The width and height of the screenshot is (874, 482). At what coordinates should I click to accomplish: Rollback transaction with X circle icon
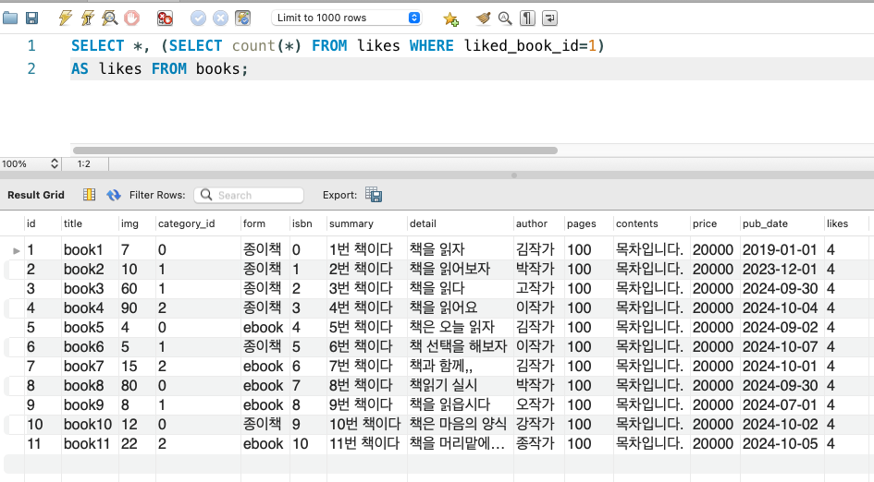coord(221,18)
